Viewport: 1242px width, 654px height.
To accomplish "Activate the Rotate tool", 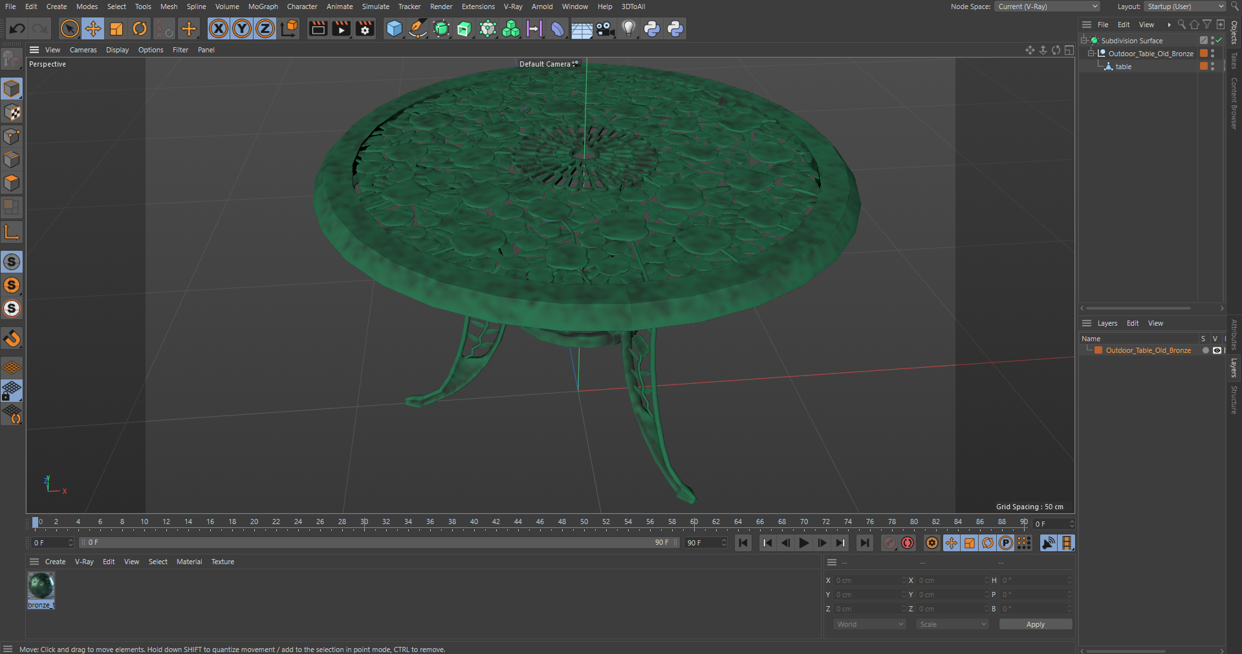I will (140, 28).
